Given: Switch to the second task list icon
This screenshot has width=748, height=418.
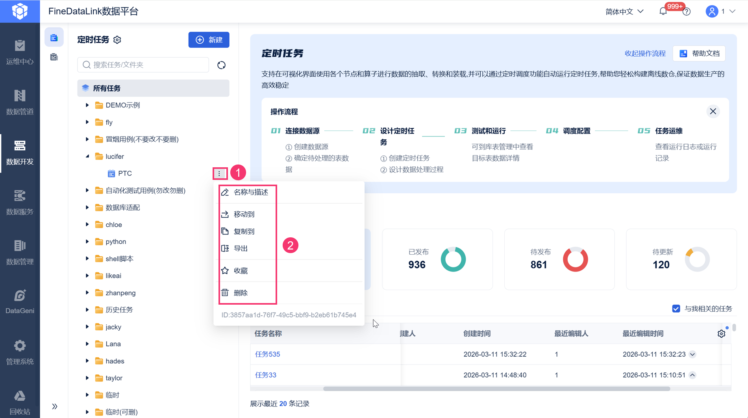Looking at the screenshot, I should (x=54, y=57).
